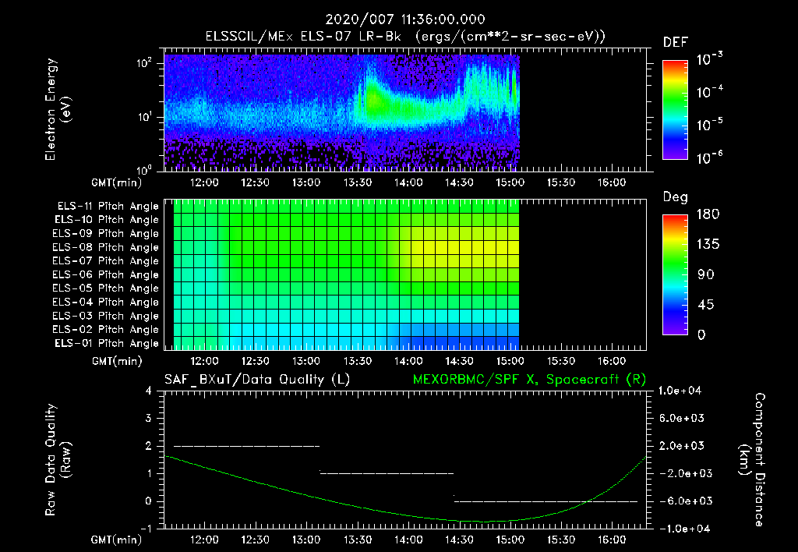Select the ELSSCIL/MEx ELS-07 LR-Bk plot title
The height and width of the screenshot is (552, 798).
click(405, 37)
